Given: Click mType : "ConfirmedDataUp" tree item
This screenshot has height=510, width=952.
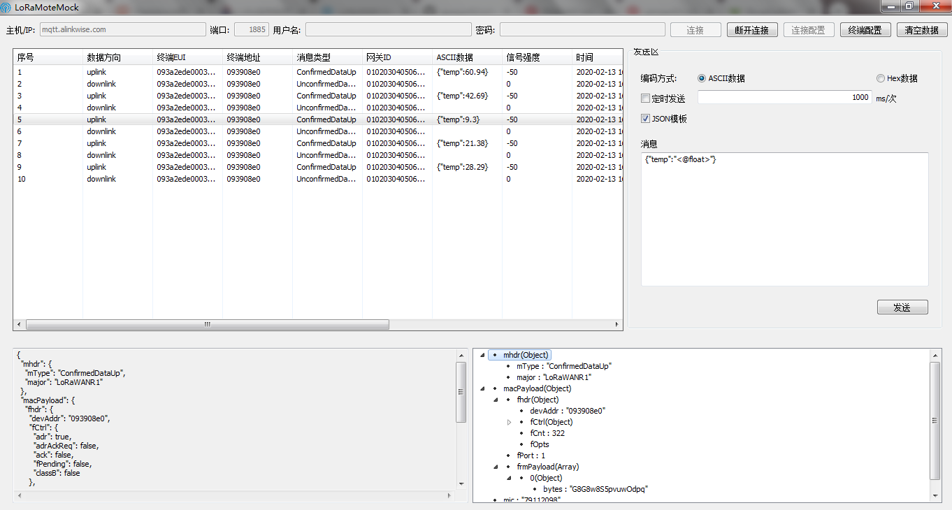Looking at the screenshot, I should point(564,366).
